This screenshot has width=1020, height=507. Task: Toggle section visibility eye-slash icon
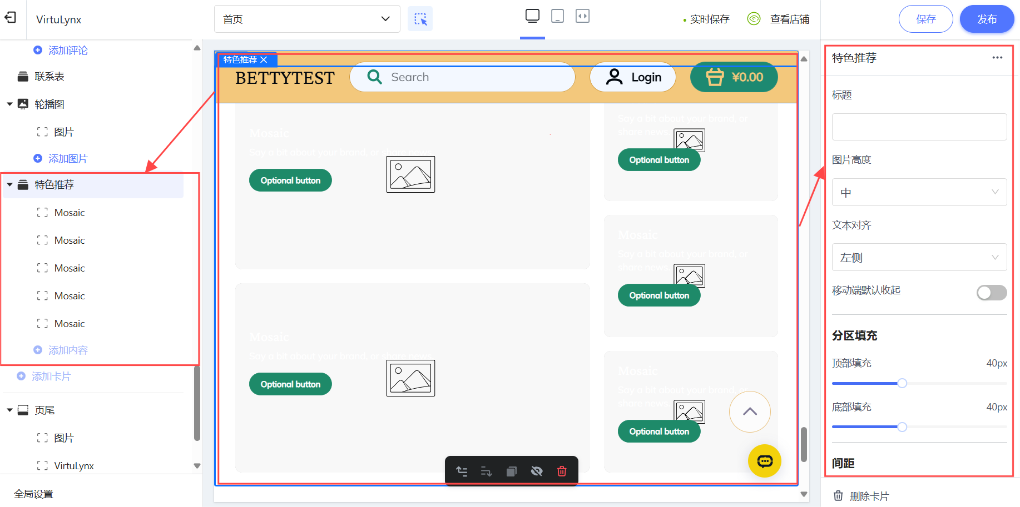(537, 471)
